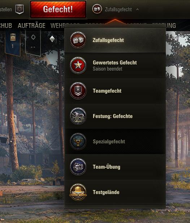Click the red star Gewertetes Gefecht icon
The width and height of the screenshot is (190, 223).
[78, 65]
